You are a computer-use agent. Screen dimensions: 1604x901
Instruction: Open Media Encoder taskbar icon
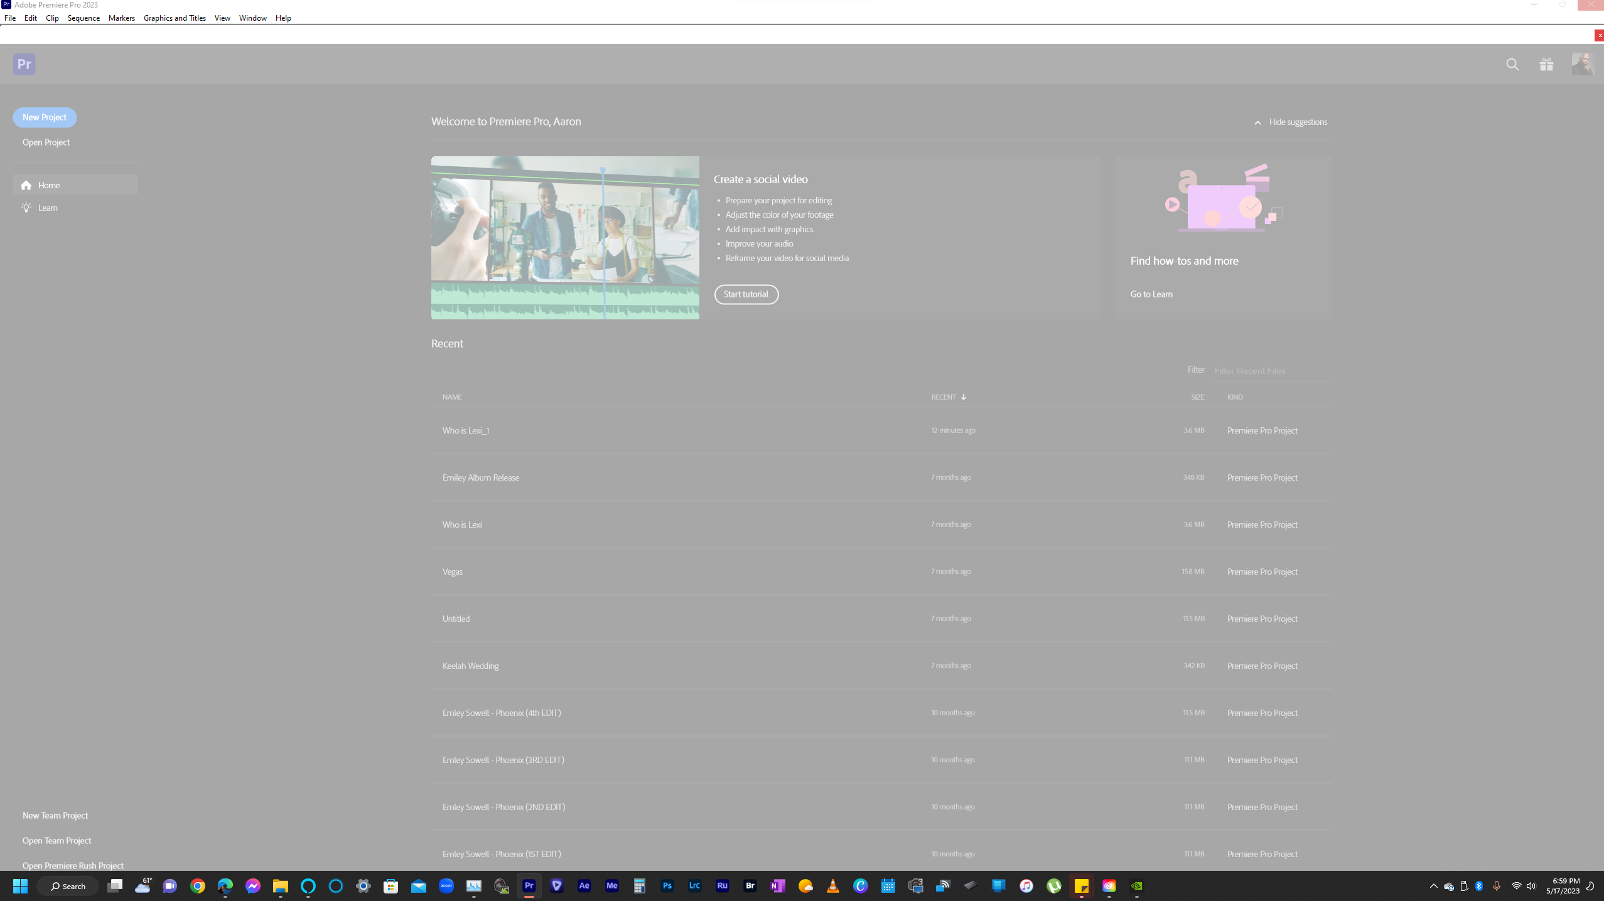pos(611,886)
